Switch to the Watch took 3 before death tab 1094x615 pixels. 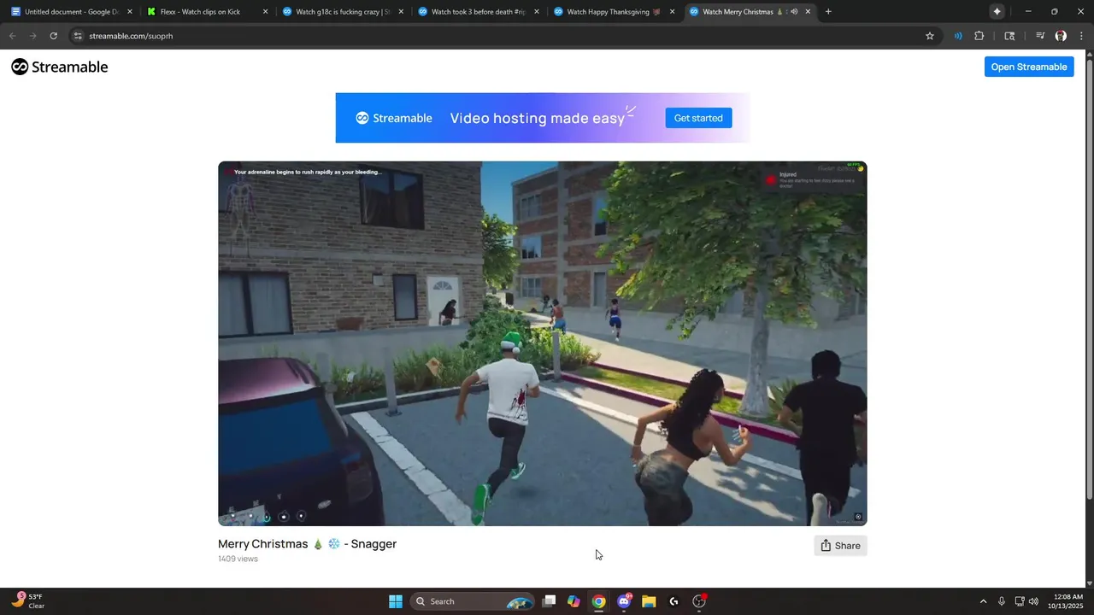[478, 12]
